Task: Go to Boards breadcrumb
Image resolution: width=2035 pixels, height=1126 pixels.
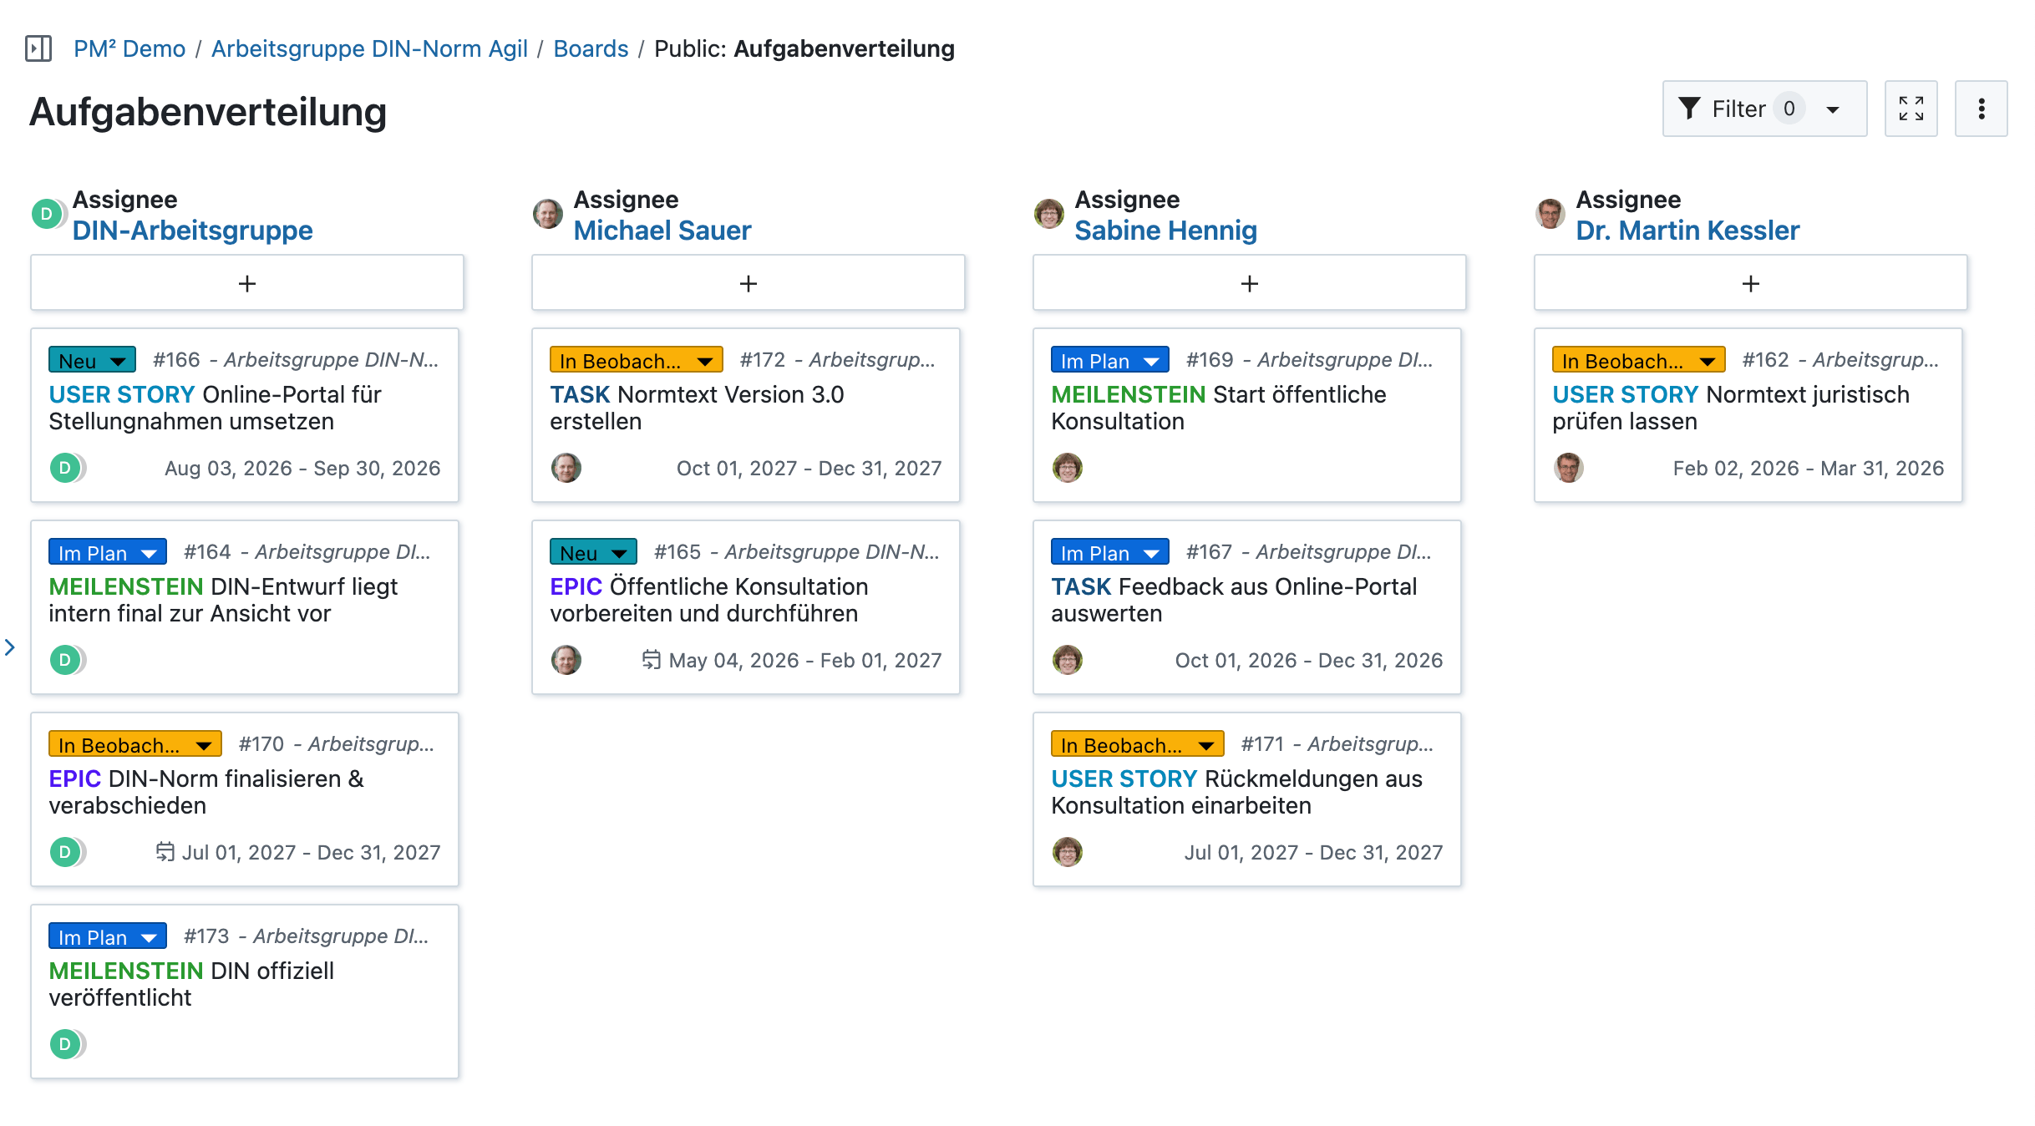Action: 591,48
